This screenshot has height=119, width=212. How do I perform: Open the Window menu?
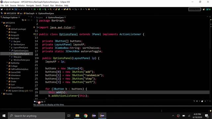(x=59, y=6)
